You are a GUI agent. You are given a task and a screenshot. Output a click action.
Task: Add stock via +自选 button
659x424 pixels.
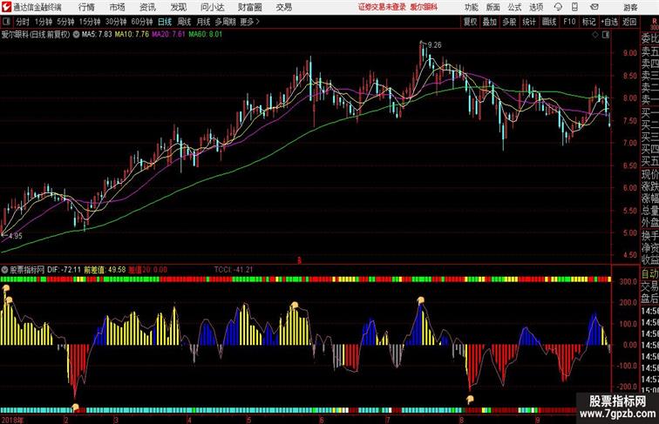pos(609,22)
